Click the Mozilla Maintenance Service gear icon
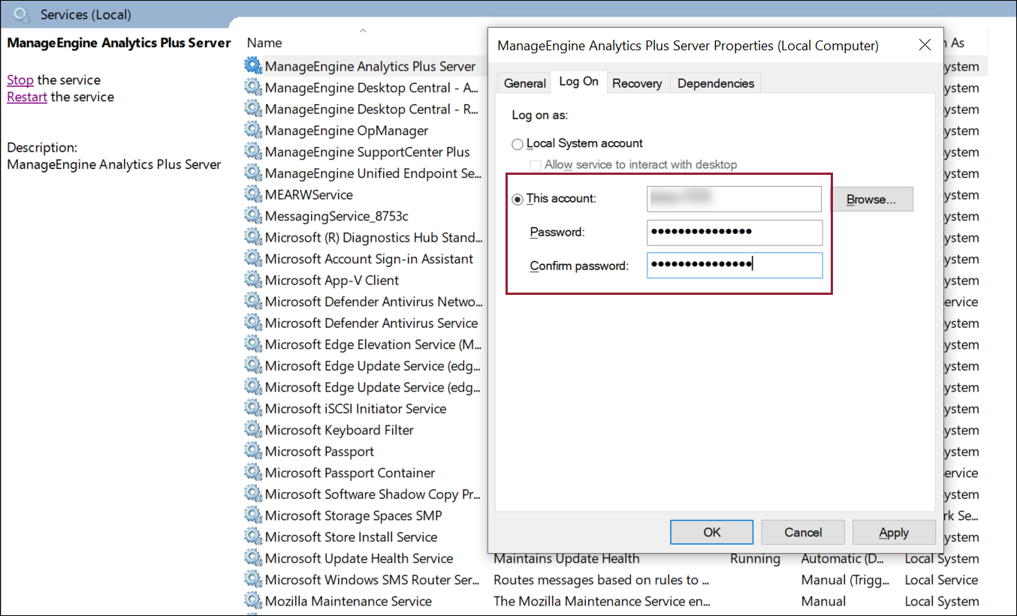1017x616 pixels. click(253, 601)
